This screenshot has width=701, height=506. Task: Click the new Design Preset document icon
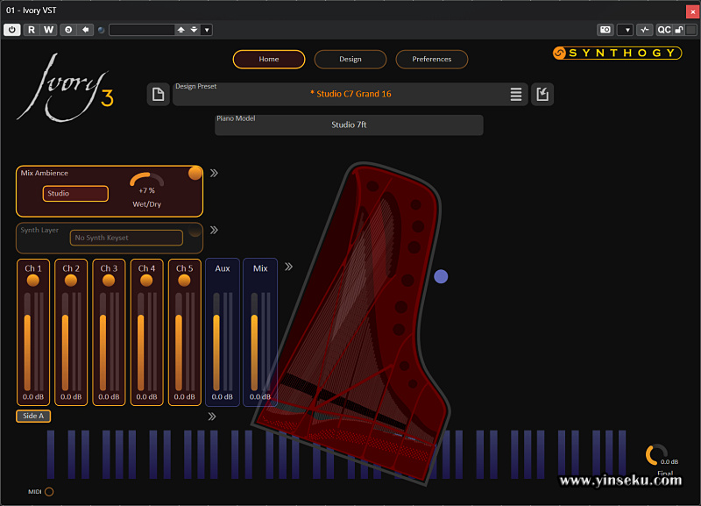pos(159,94)
